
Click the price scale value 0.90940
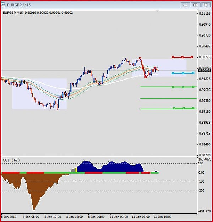[204, 25]
